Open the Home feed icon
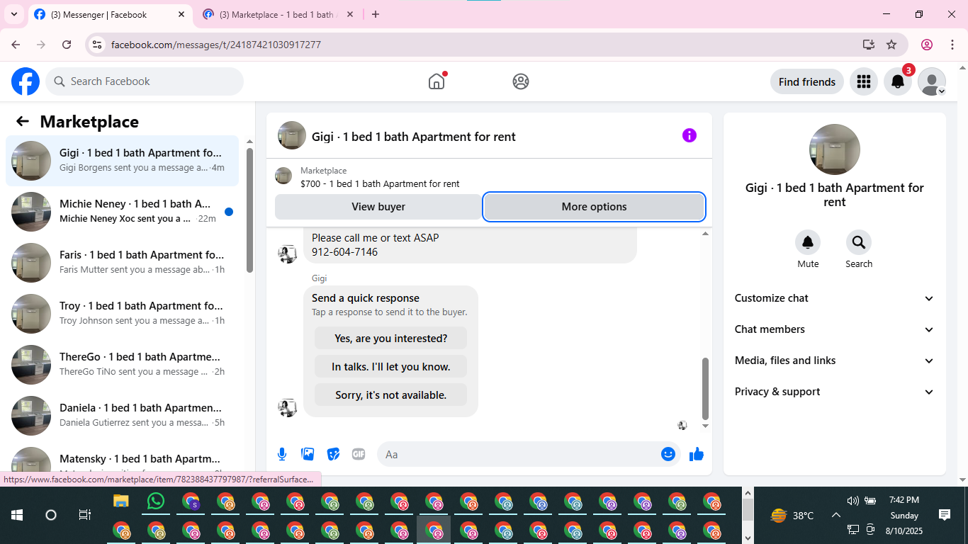The width and height of the screenshot is (968, 544). click(x=437, y=81)
